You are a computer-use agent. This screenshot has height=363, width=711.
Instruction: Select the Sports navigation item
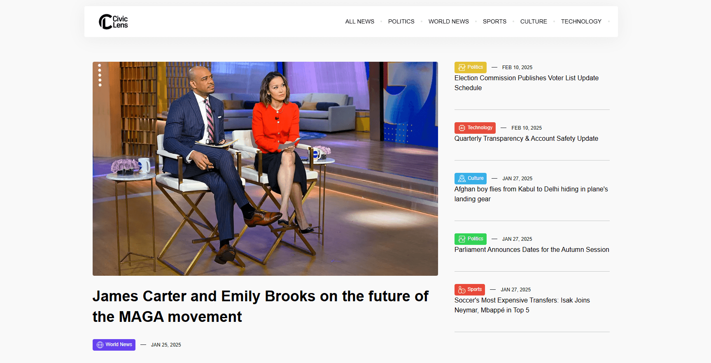[x=494, y=21]
